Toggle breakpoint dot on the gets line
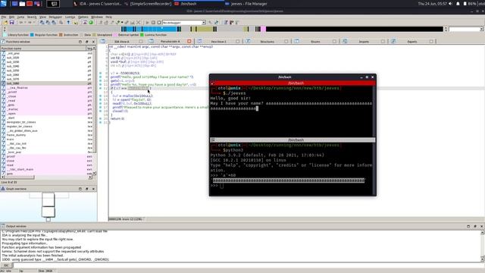Screen dimensions: 485x273 coord(101,81)
